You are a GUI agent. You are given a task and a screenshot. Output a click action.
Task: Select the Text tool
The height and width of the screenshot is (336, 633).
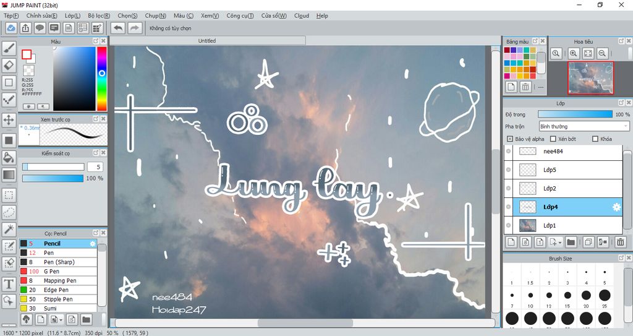point(9,284)
